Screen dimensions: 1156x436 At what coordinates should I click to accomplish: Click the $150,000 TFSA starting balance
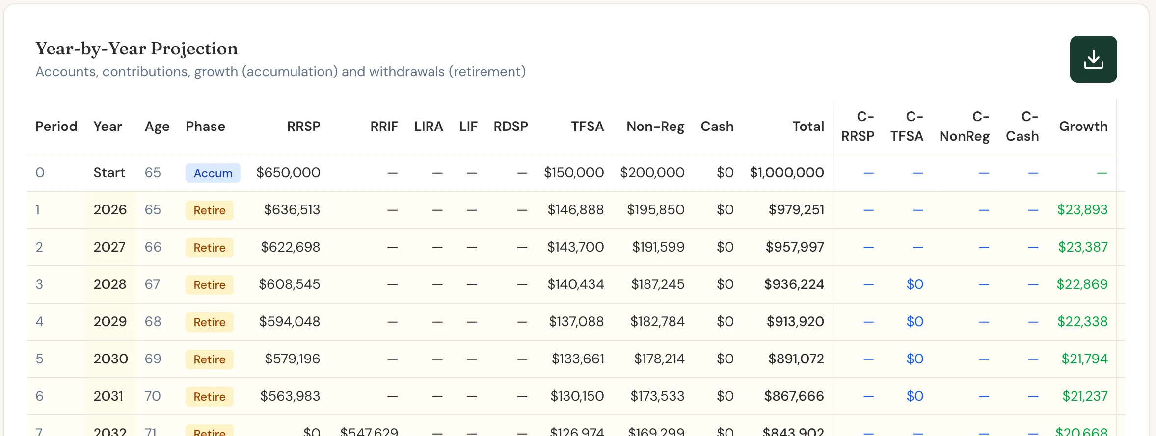[574, 173]
